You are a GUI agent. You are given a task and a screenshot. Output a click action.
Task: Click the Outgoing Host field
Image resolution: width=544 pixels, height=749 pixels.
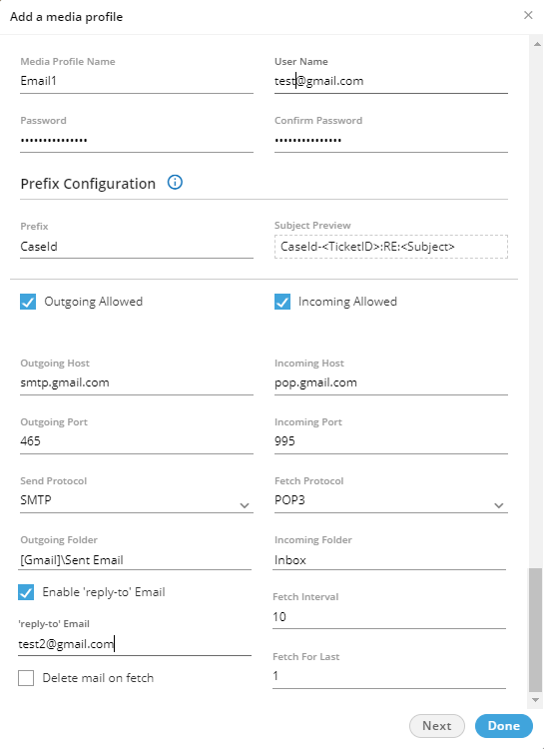137,383
